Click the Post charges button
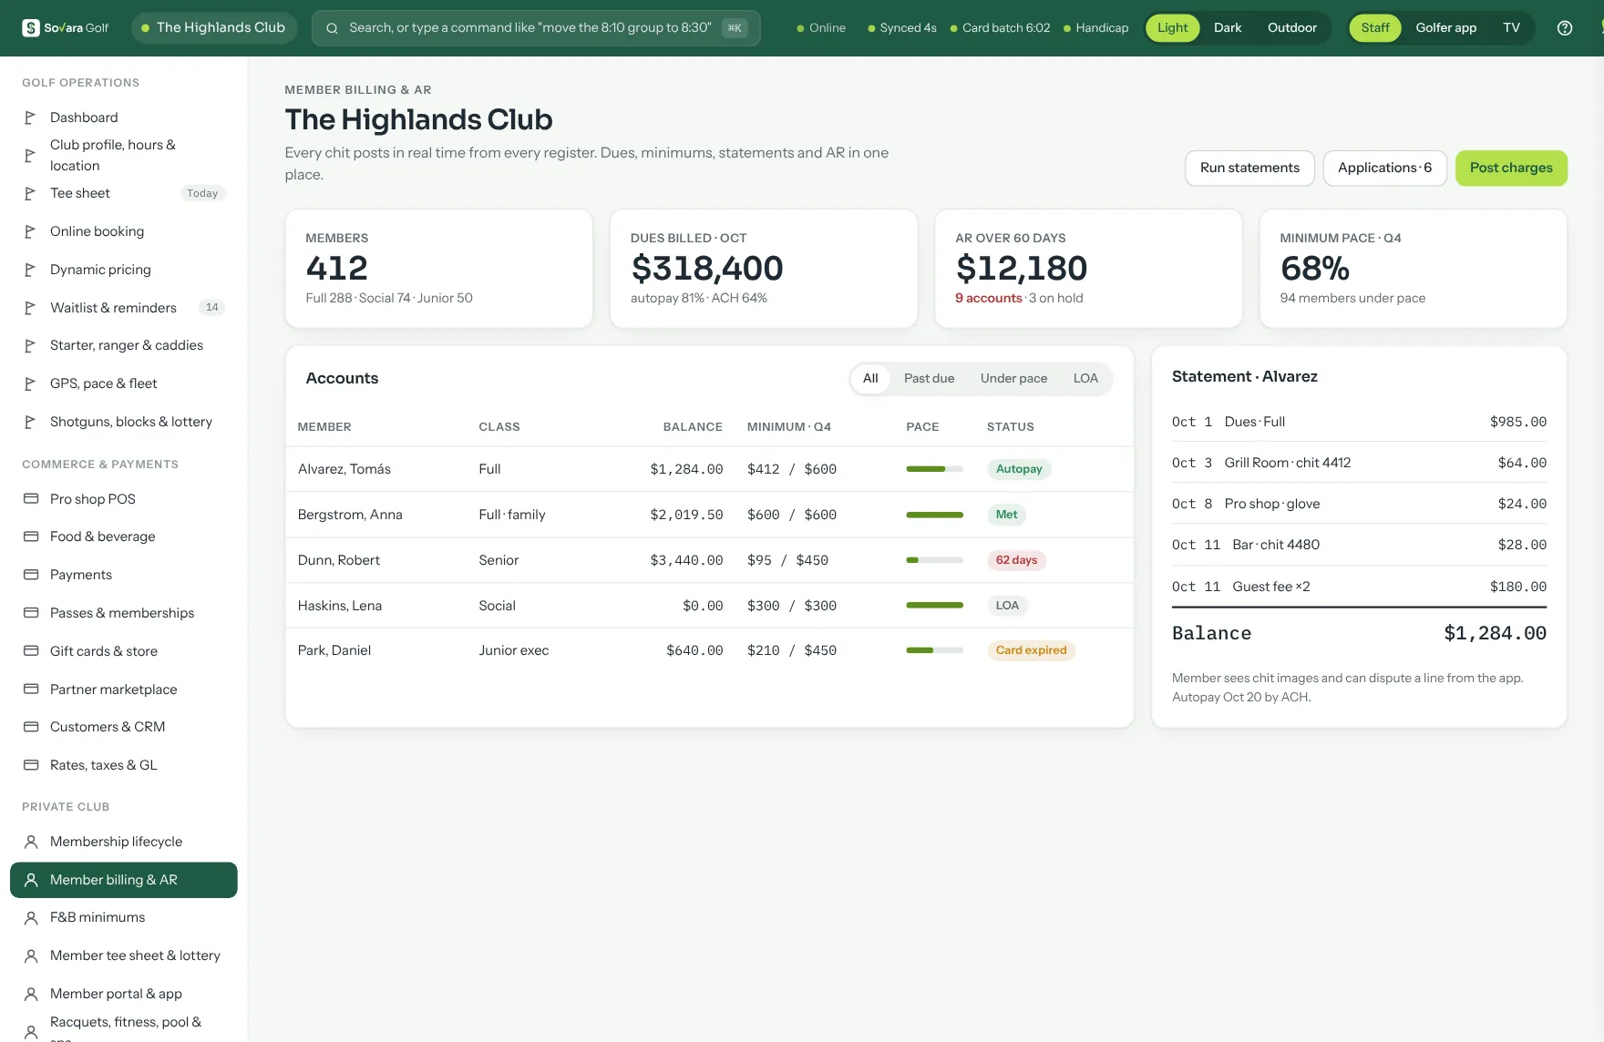This screenshot has width=1604, height=1042. pyautogui.click(x=1511, y=168)
